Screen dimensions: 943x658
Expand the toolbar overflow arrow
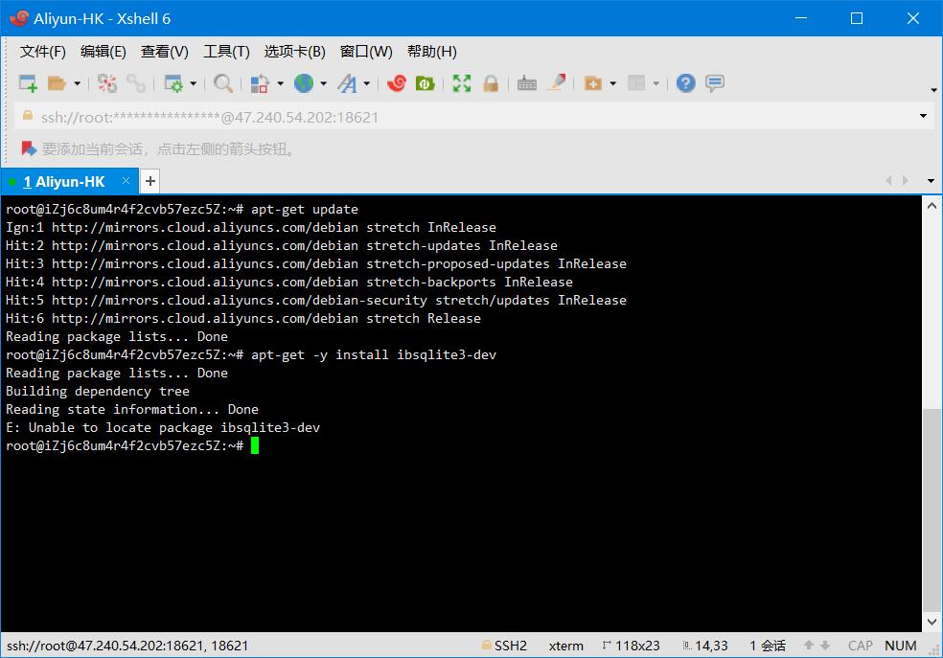point(933,90)
